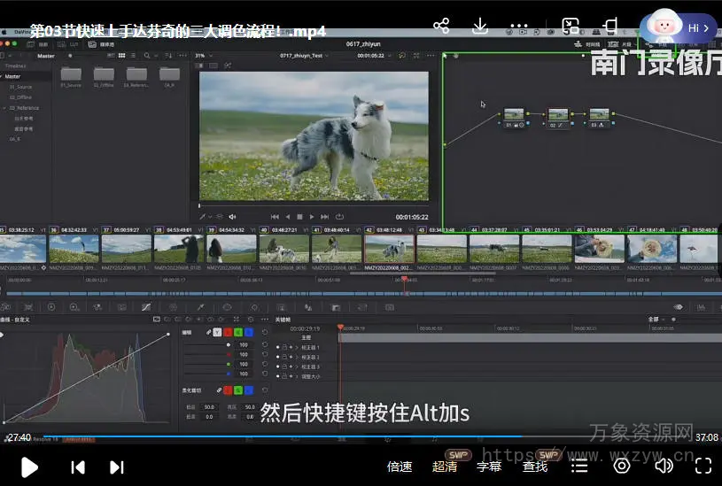The width and height of the screenshot is (722, 486).
Task: Download the video using the download icon
Action: pyautogui.click(x=480, y=27)
